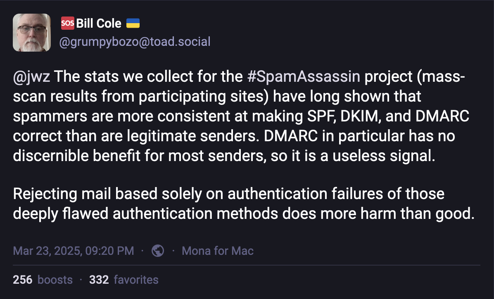View the 332 favorite count number
494x299 pixels.
(99, 280)
